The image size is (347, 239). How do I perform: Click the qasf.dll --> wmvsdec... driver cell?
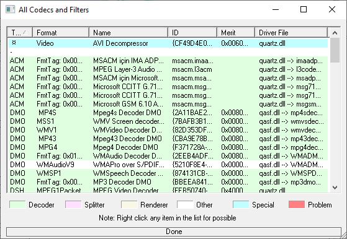tap(291, 121)
